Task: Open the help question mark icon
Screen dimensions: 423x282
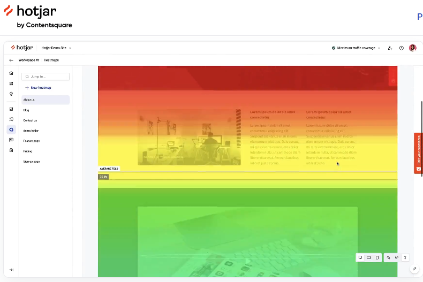Action: click(402, 48)
